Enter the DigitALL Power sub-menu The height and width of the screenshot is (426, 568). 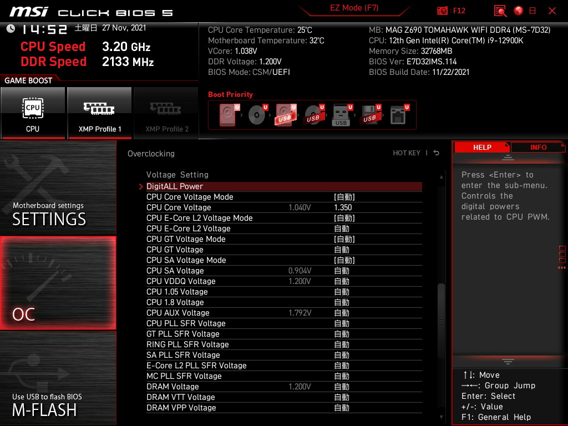284,186
